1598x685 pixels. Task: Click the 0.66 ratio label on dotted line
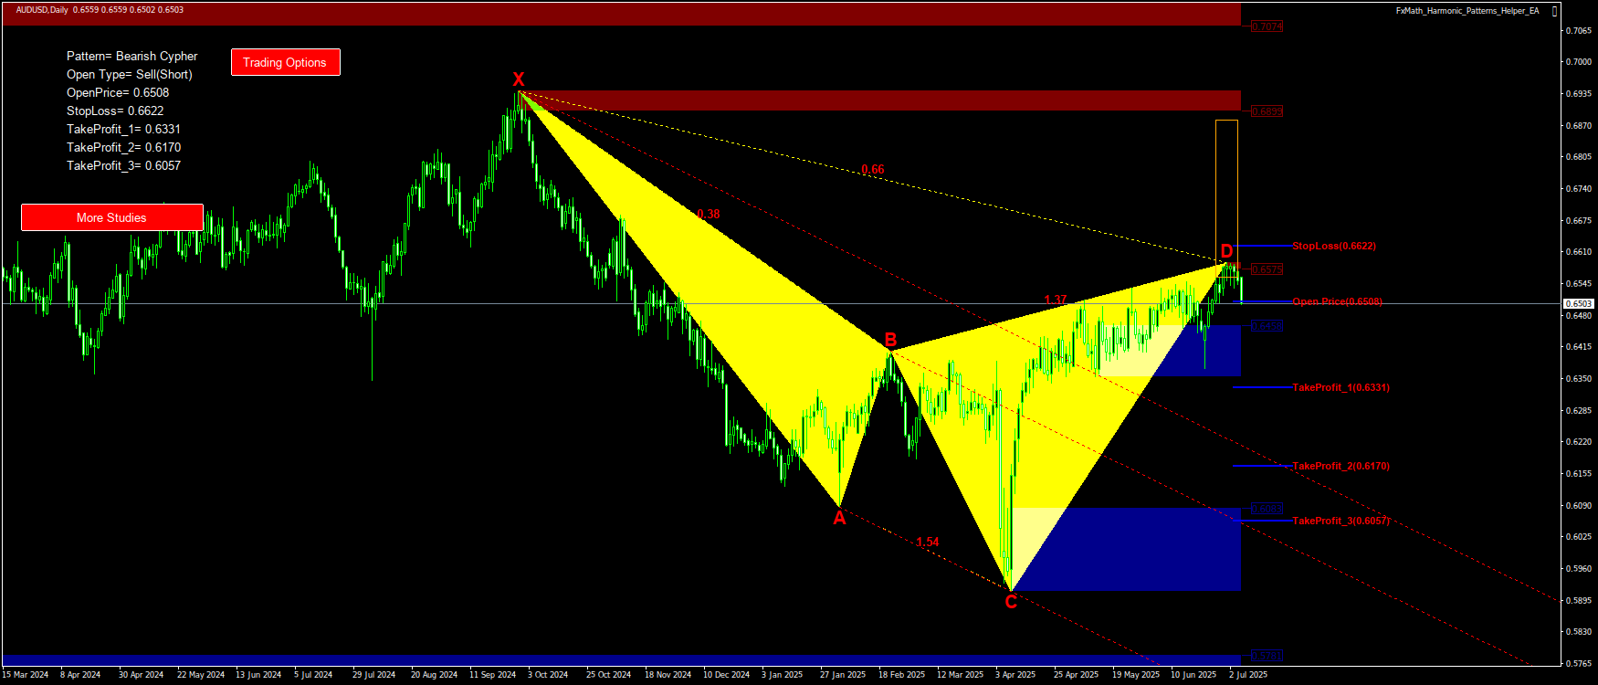click(x=873, y=169)
